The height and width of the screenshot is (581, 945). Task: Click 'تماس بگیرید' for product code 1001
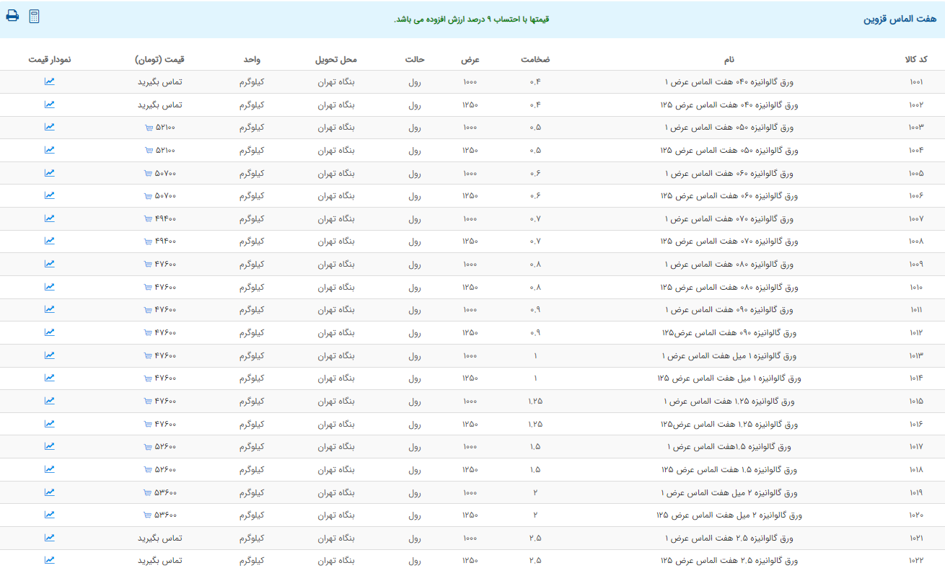(x=159, y=82)
